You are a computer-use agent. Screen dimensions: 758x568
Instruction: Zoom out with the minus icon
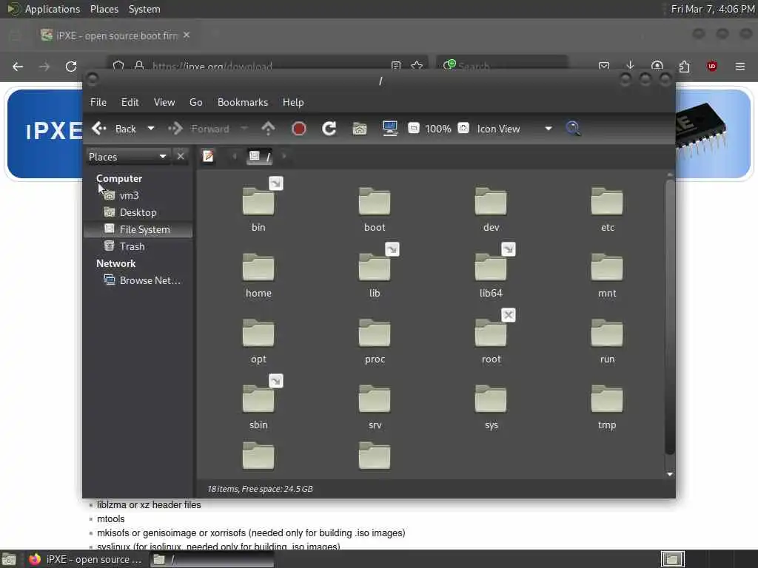[x=413, y=128]
